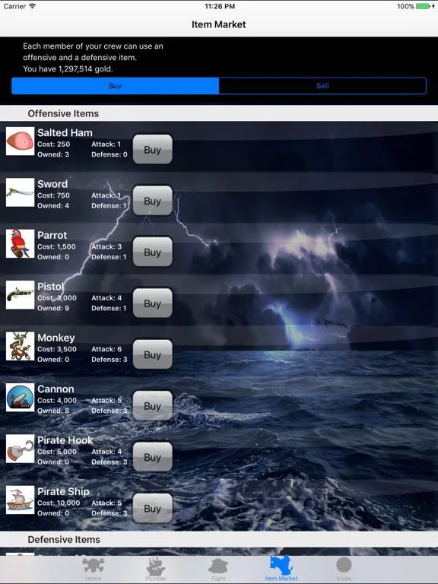Tap the Salted Ham item icon
Image resolution: width=438 pixels, height=584 pixels.
20,141
